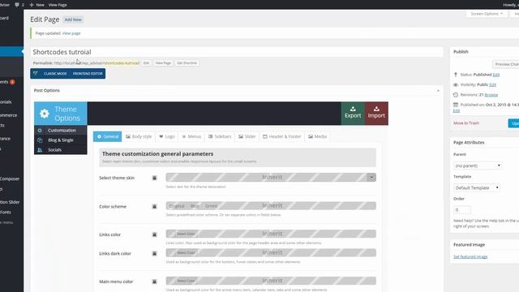Image resolution: width=519 pixels, height=292 pixels.
Task: Open Customization section in Theme Options
Action: [x=61, y=131]
